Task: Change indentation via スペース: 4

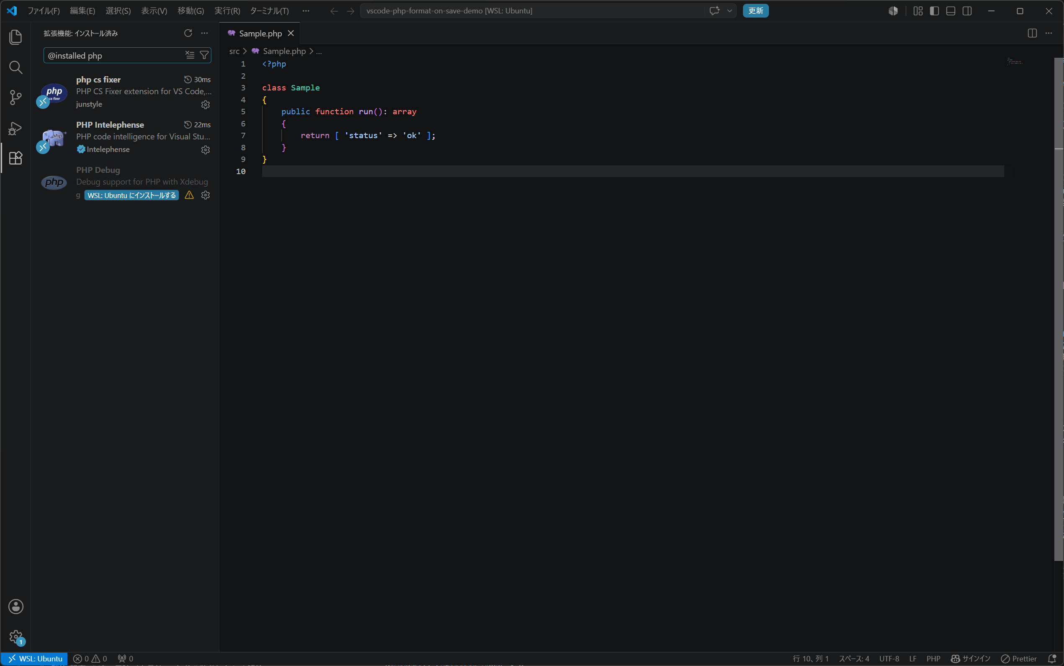Action: coord(854,658)
